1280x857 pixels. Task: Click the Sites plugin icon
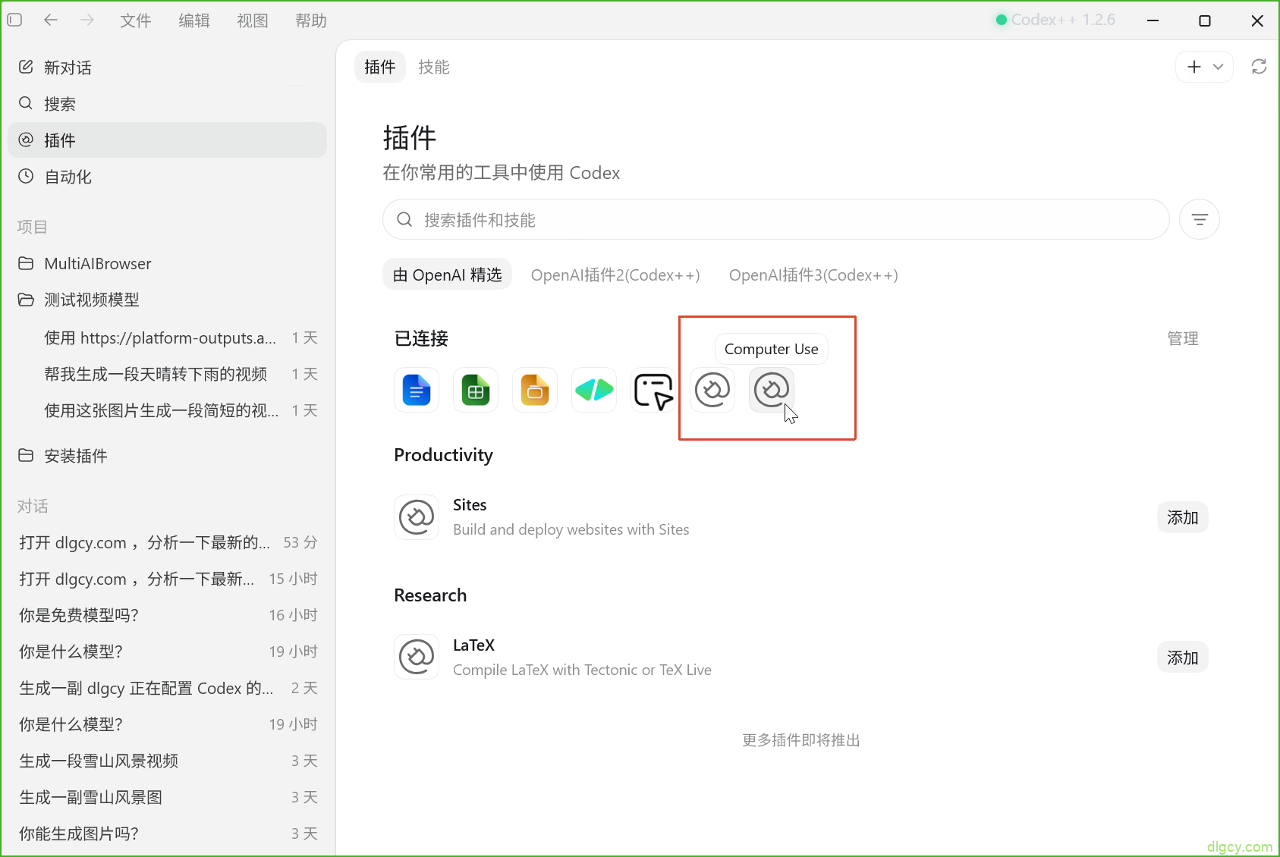pos(417,517)
